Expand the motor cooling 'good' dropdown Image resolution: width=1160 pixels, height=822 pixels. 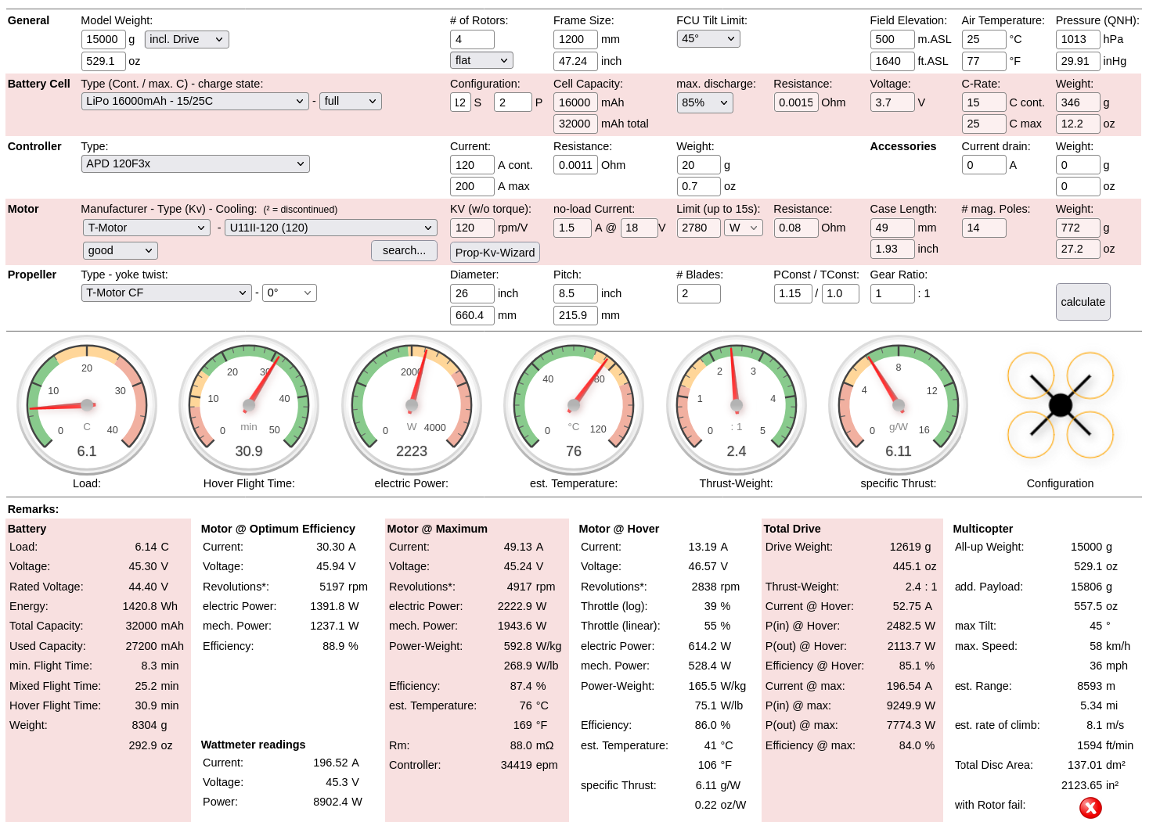pos(120,250)
